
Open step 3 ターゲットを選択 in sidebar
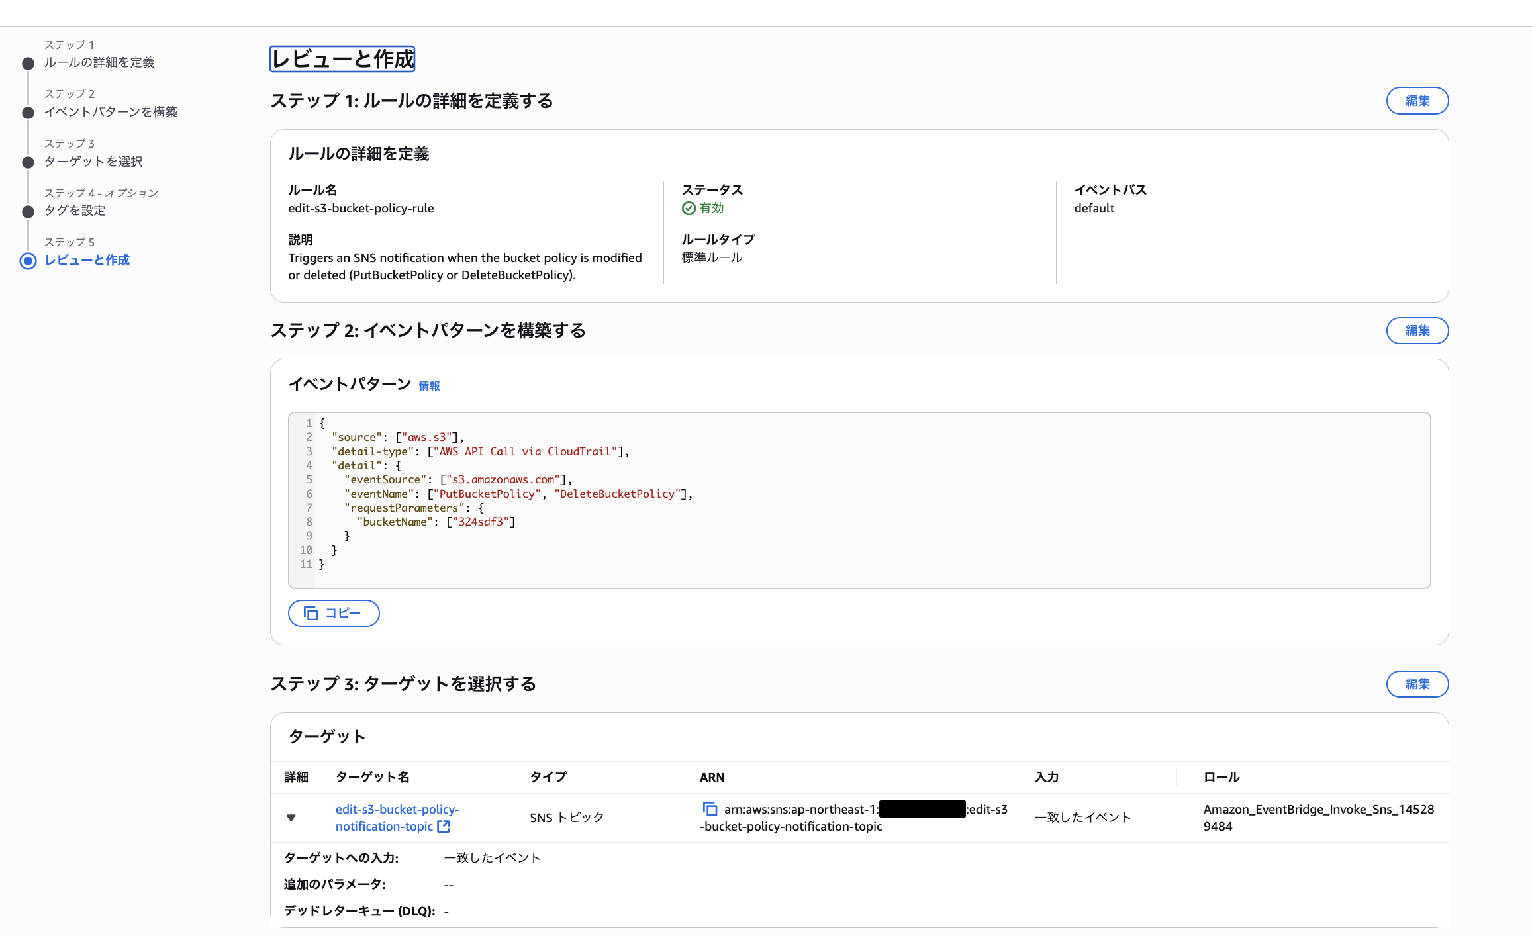point(93,162)
